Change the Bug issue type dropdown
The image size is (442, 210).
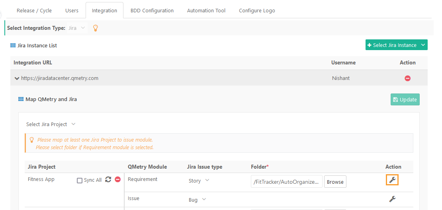[197, 200]
